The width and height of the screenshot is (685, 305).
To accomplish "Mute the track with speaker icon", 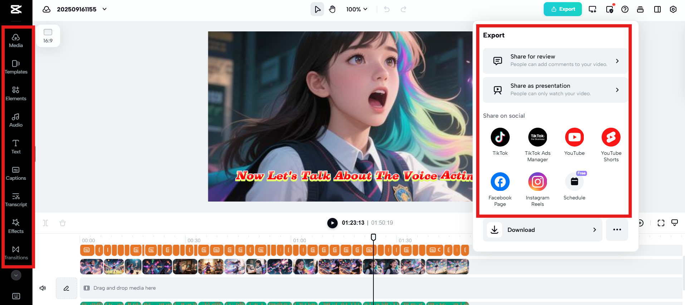I will (x=43, y=288).
